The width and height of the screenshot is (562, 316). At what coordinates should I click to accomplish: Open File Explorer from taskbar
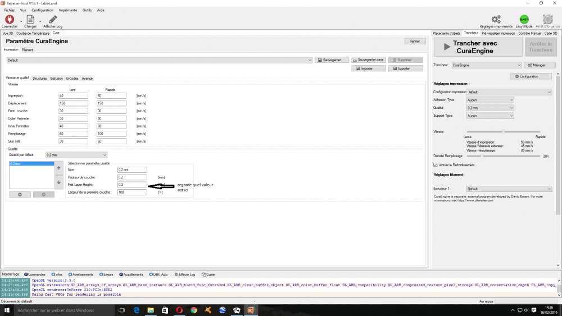pyautogui.click(x=151, y=310)
